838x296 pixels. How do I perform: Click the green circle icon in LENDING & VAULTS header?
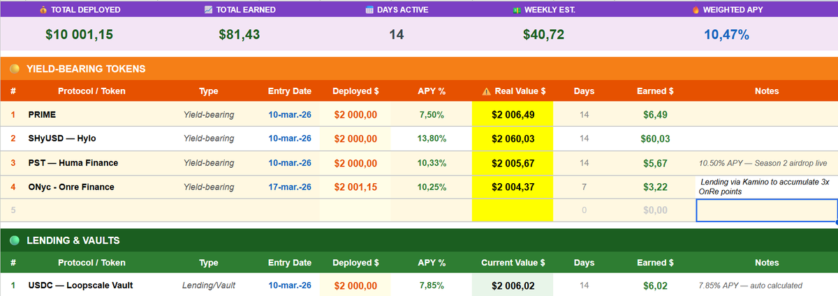coord(14,240)
